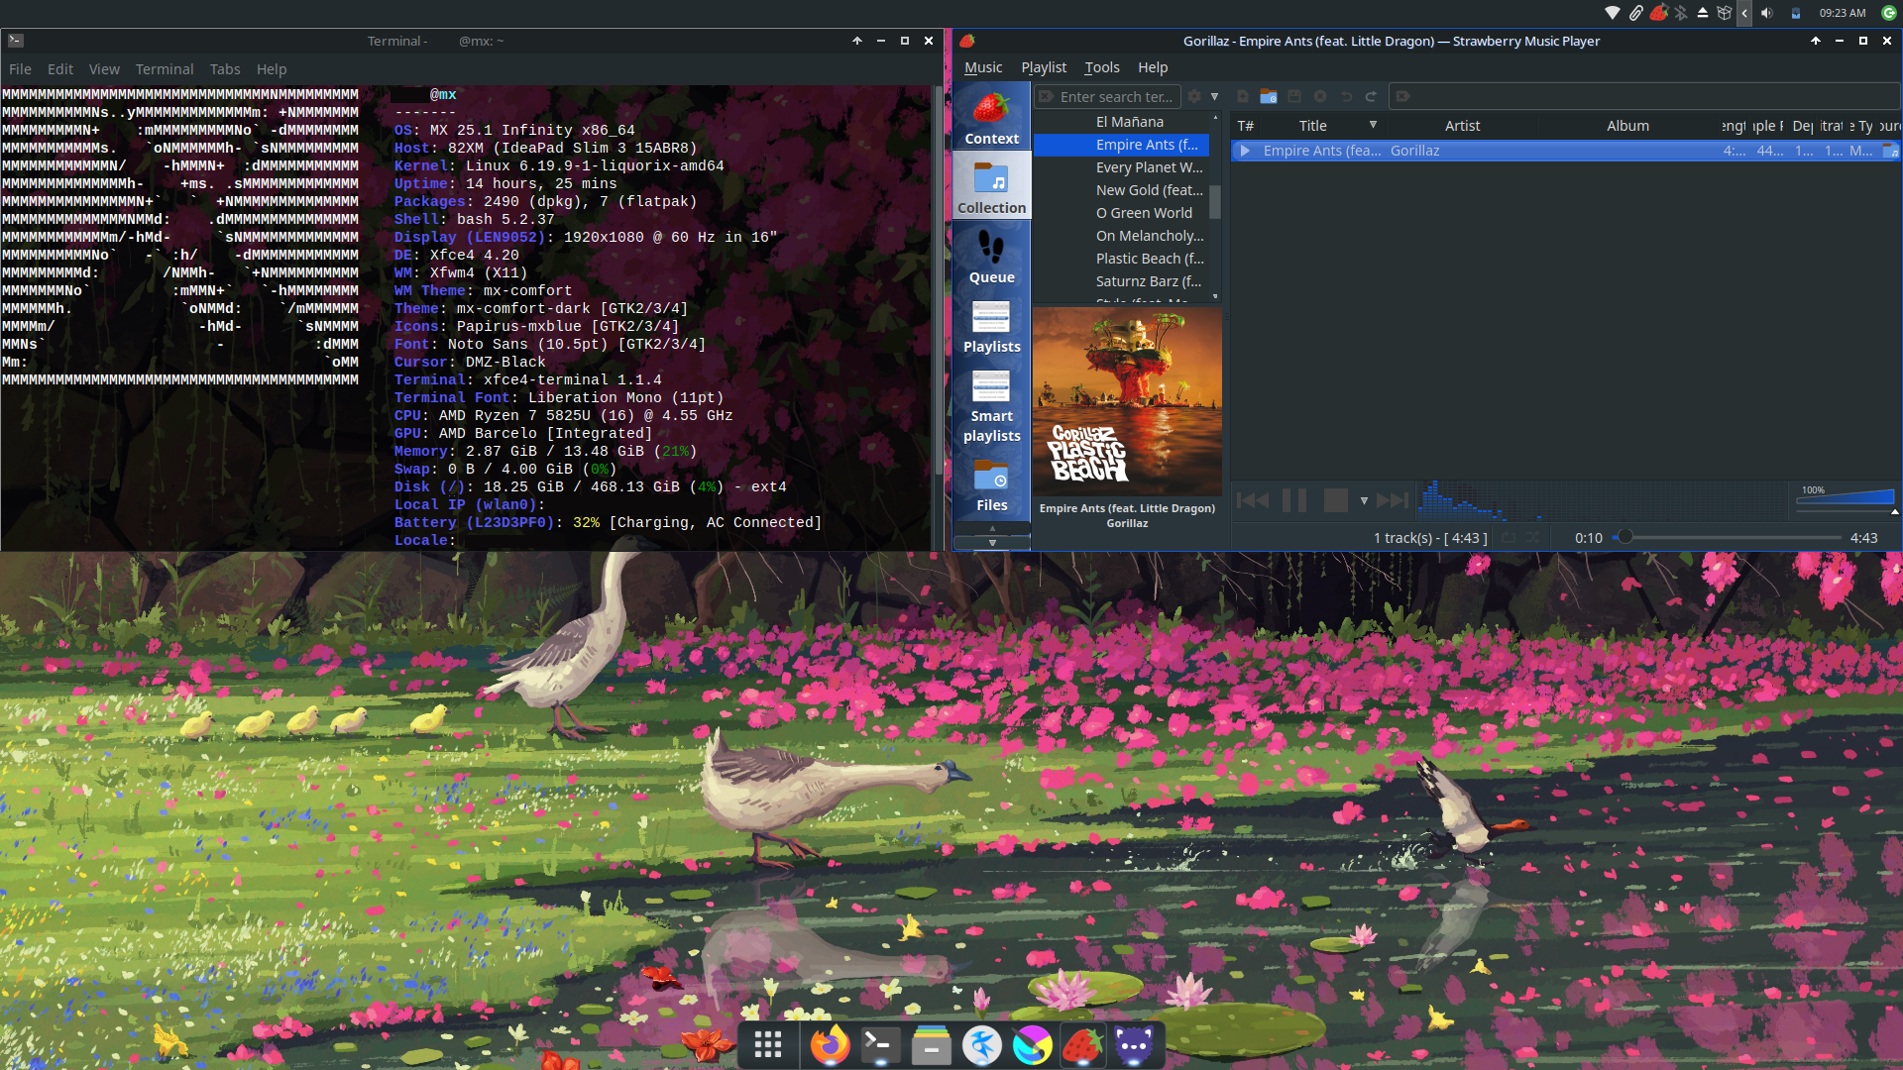This screenshot has width=1903, height=1070.
Task: Open the Files sidebar tab
Action: [991, 485]
